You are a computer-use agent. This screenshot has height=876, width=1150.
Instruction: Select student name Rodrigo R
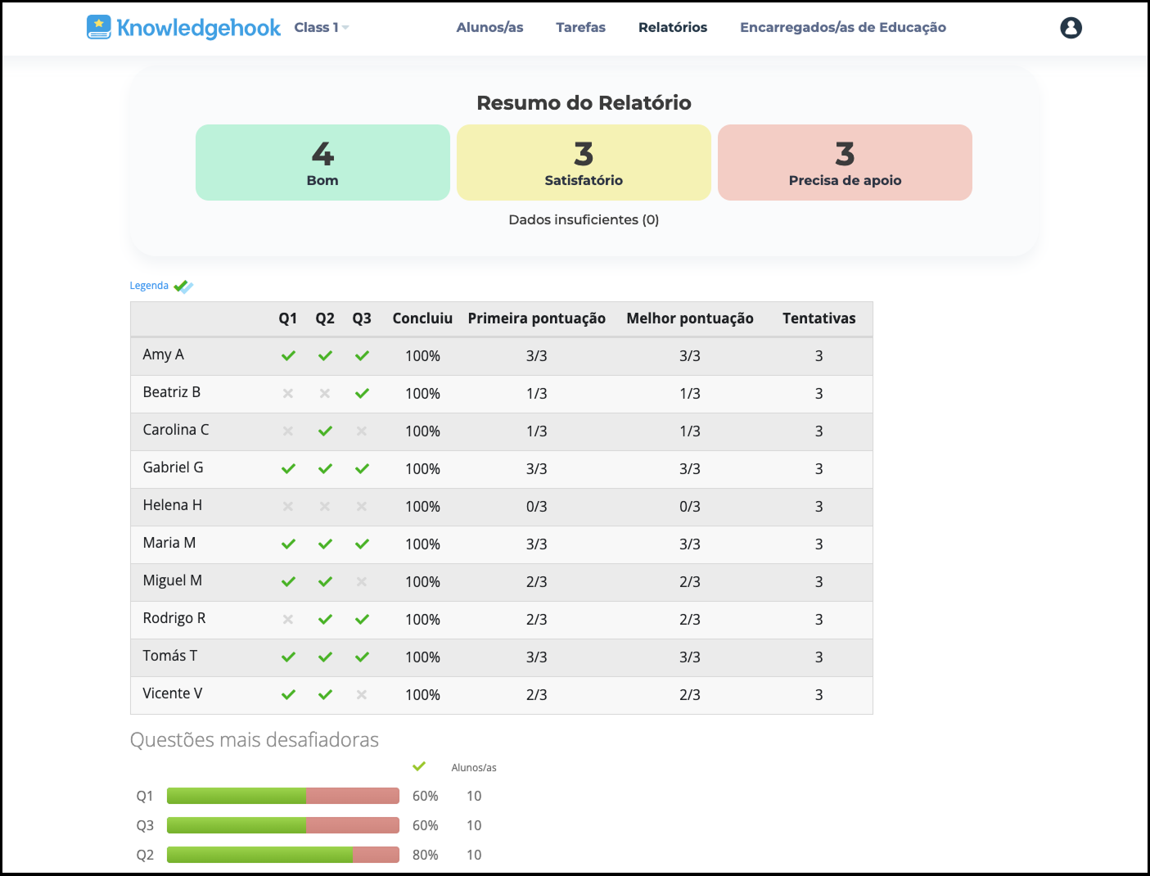174,618
